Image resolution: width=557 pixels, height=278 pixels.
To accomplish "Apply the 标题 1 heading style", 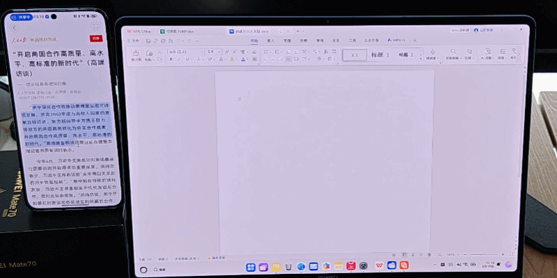I will tap(380, 55).
